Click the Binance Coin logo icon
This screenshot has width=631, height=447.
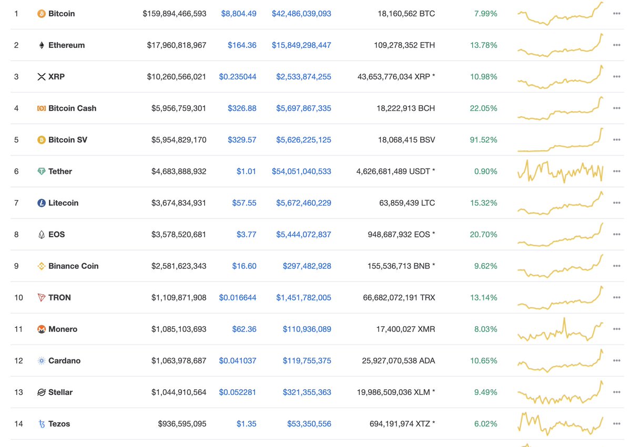(x=42, y=266)
